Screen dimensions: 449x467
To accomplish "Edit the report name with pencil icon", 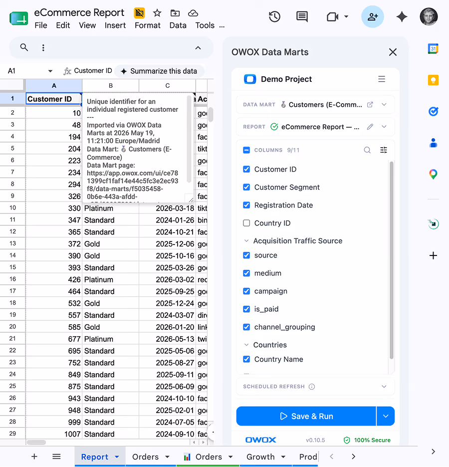I will coord(370,127).
